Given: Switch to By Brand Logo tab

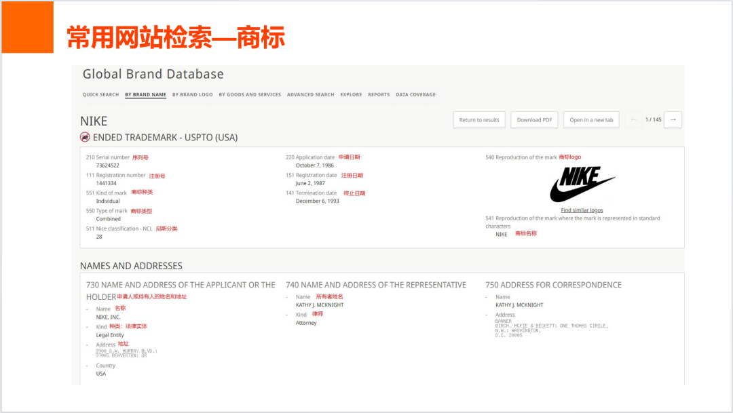Looking at the screenshot, I should pos(192,94).
